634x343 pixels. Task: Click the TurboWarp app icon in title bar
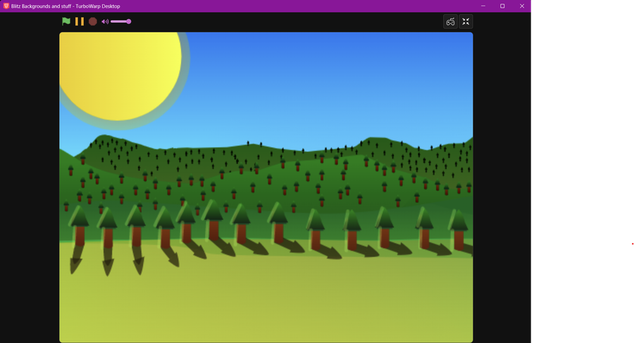6,6
